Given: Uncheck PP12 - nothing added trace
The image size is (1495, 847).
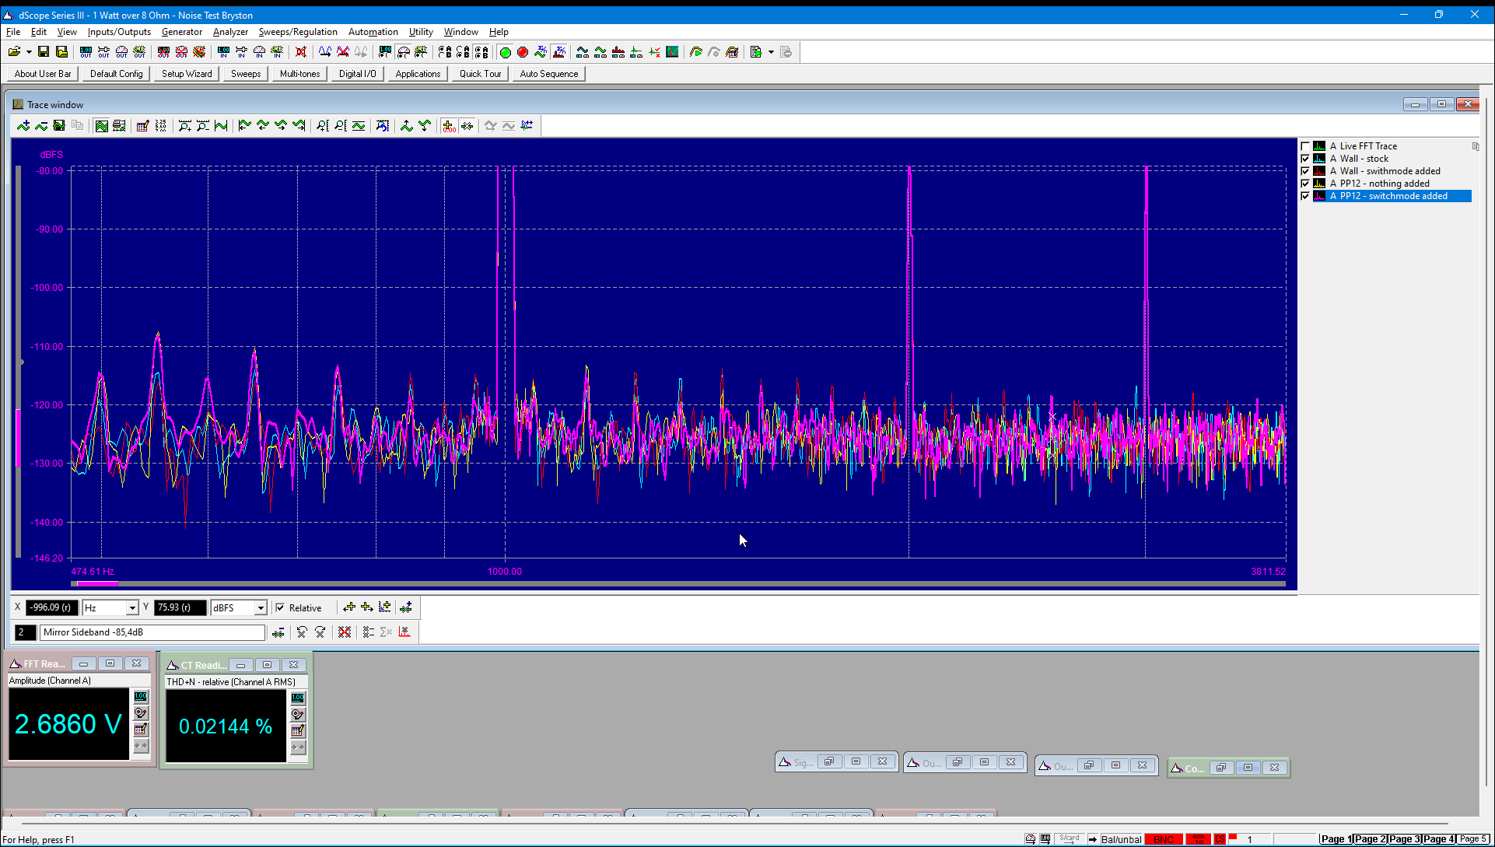Looking at the screenshot, I should click(1305, 184).
